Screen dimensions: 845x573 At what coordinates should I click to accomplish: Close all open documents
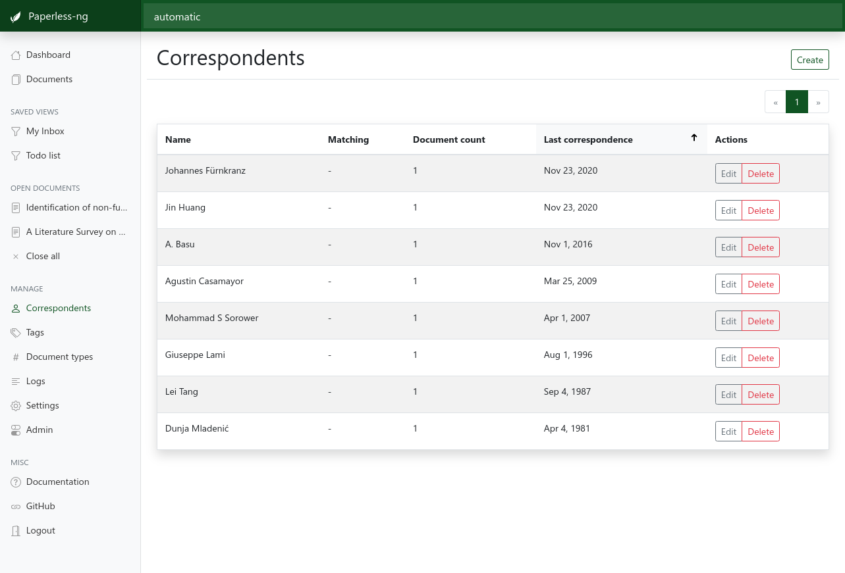[42, 257]
